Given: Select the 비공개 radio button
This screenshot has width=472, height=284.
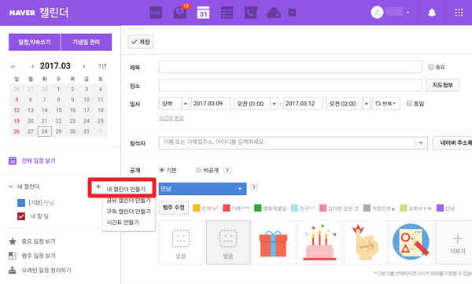Looking at the screenshot, I should pos(198,170).
